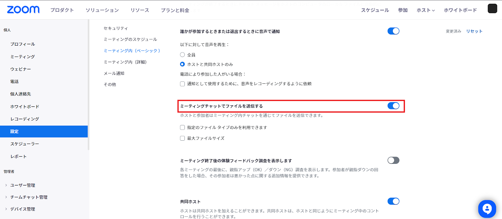This screenshot has height=219, width=502.
Task: Click the Zoom logo
Action: [23, 10]
